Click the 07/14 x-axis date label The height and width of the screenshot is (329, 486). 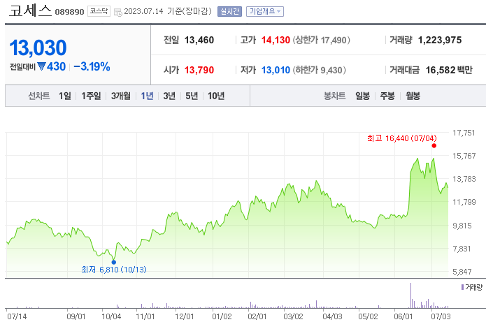[x=17, y=316]
